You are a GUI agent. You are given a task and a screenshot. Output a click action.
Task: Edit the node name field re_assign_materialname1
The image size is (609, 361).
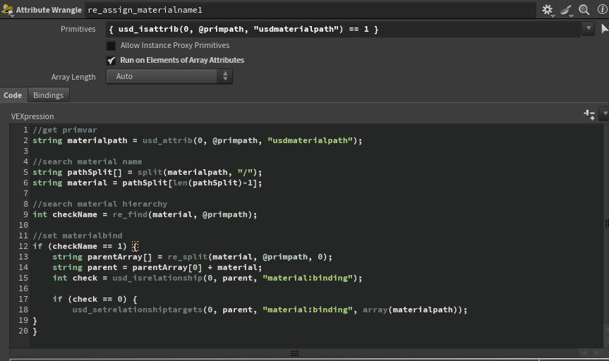310,10
